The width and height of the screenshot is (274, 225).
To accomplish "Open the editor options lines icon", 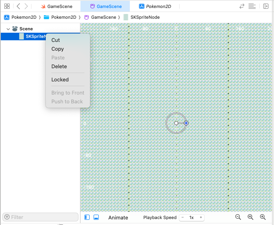I will [x=252, y=6].
